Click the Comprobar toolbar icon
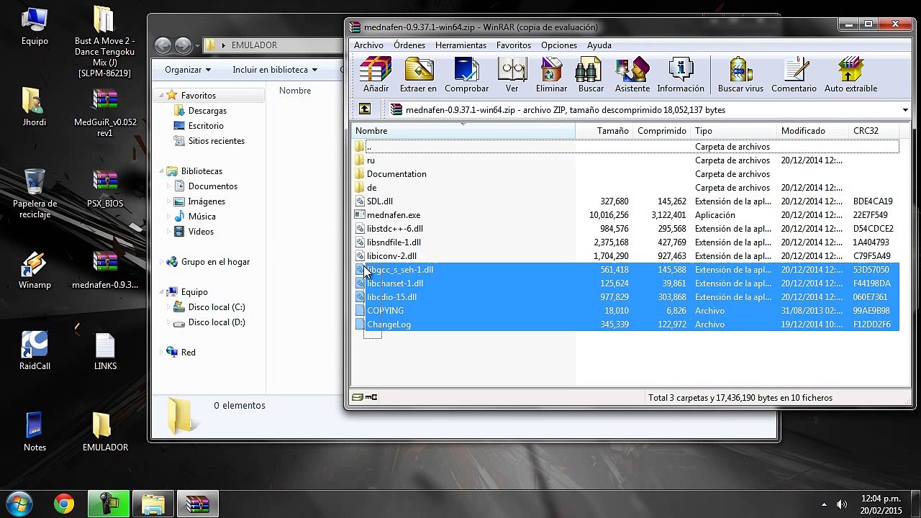The width and height of the screenshot is (921, 518). click(466, 75)
